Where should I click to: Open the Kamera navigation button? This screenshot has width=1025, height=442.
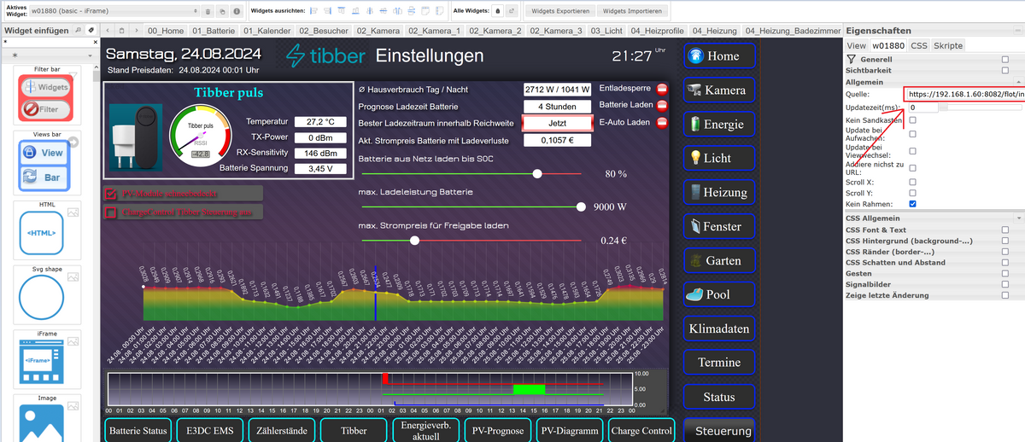pyautogui.click(x=718, y=90)
